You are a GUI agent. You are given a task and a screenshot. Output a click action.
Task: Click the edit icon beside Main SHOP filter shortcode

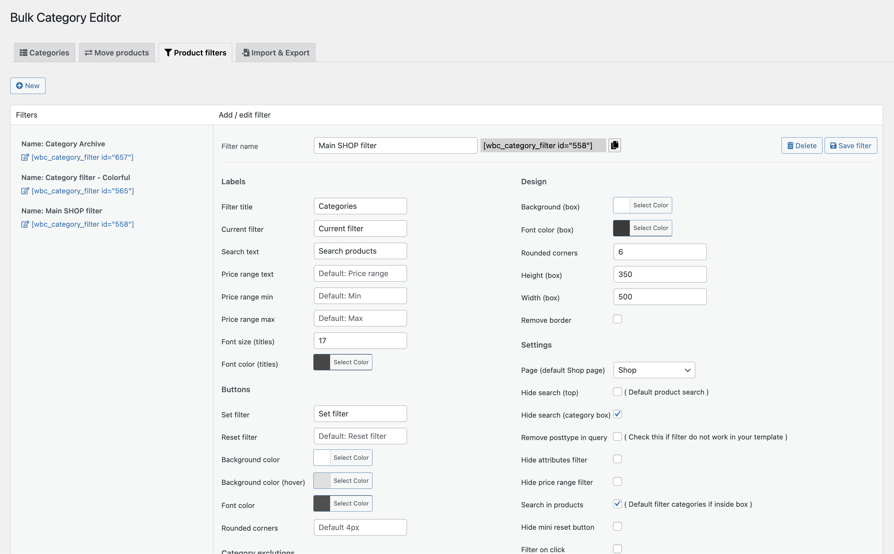(x=25, y=224)
